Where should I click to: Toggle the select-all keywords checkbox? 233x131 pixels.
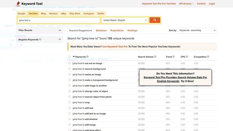[70, 57]
